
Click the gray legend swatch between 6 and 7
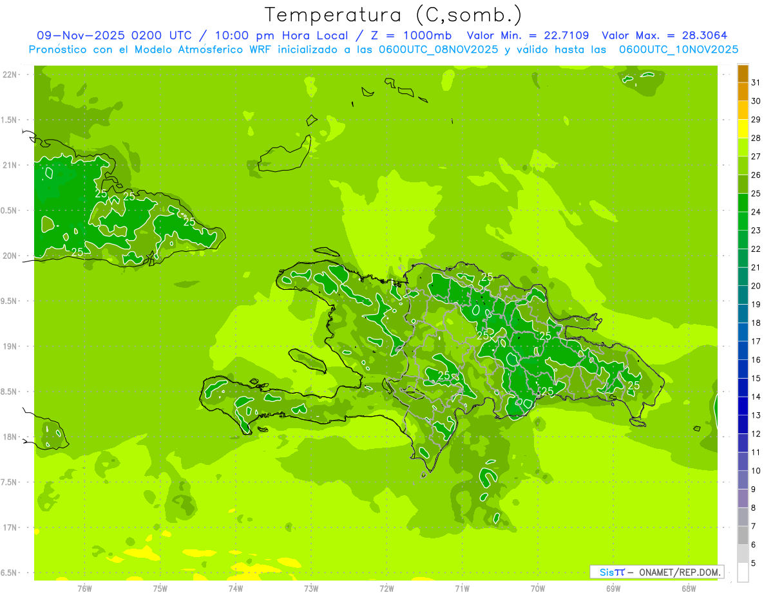(x=743, y=536)
